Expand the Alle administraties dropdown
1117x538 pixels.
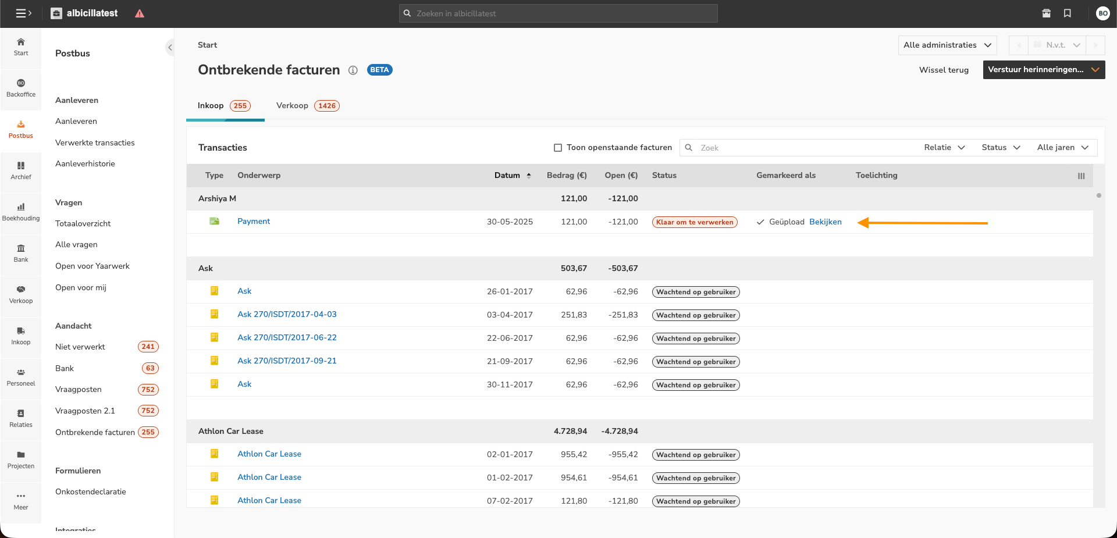click(x=947, y=45)
